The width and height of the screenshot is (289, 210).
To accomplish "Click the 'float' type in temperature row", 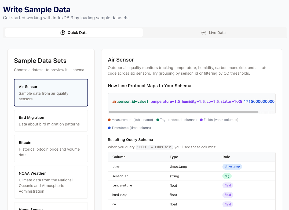I will (173, 185).
